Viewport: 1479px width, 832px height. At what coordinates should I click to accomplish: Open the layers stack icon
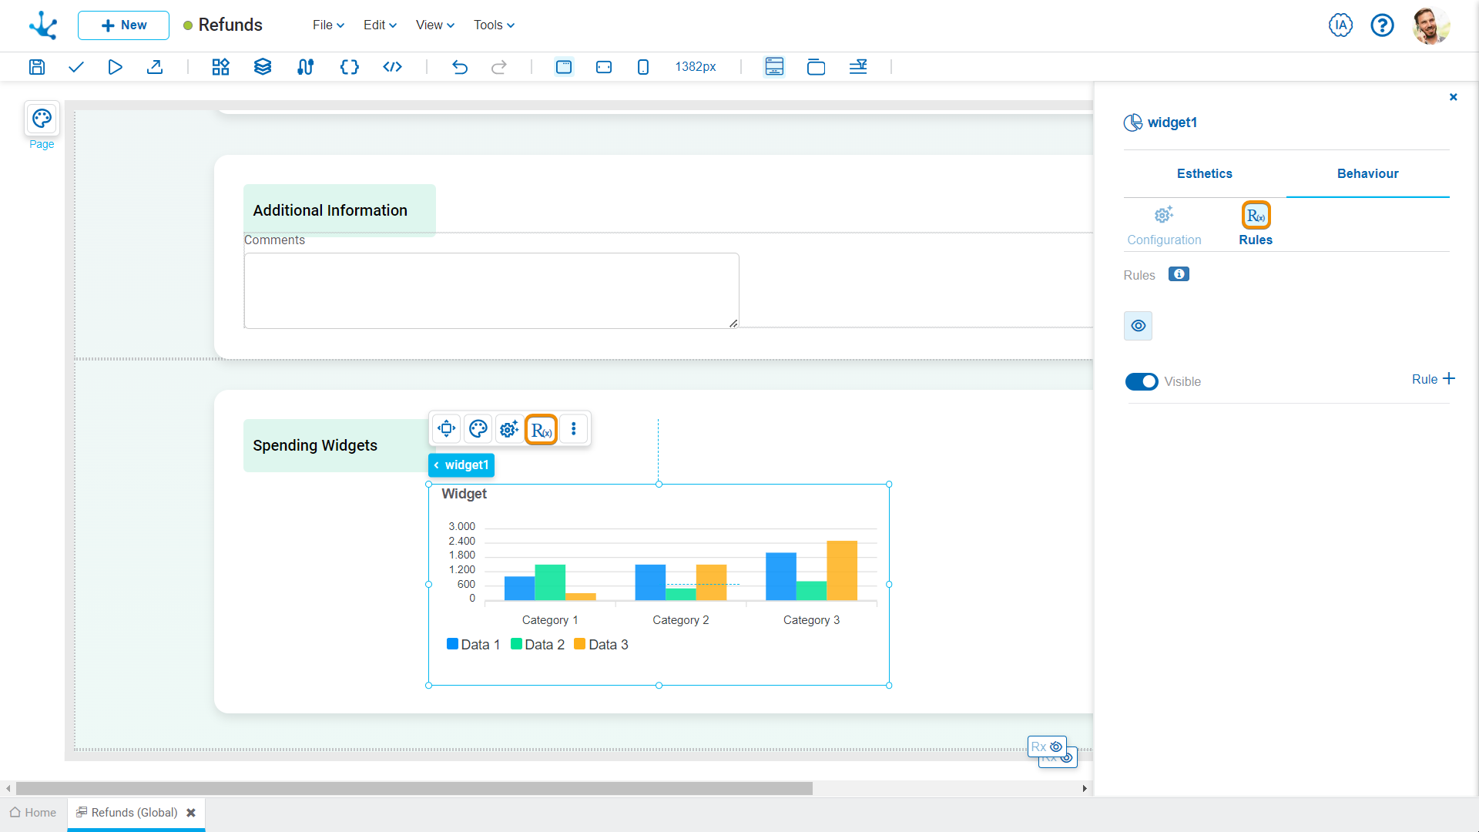263,67
